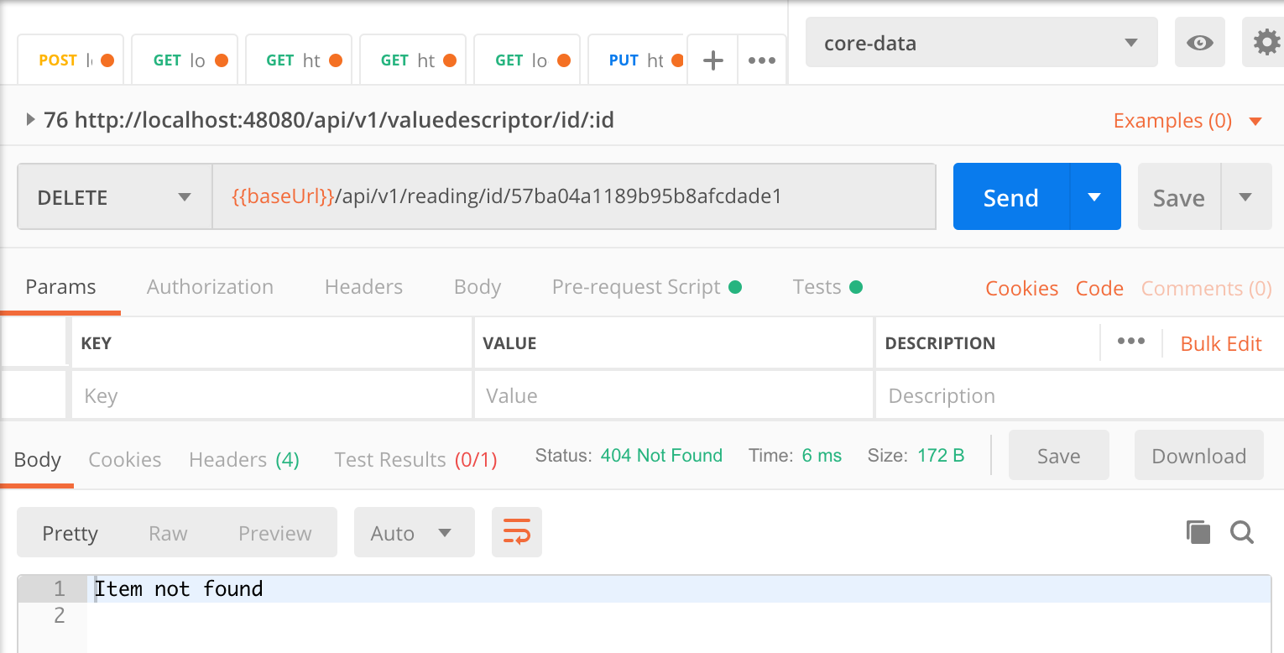Open the search in response icon
The height and width of the screenshot is (653, 1284).
[x=1242, y=531]
